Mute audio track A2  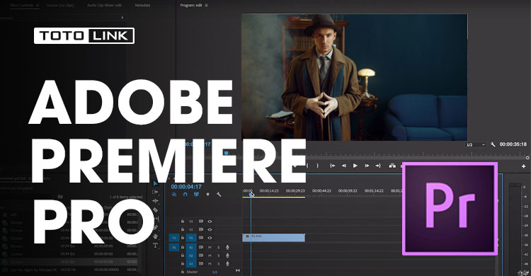tap(210, 255)
